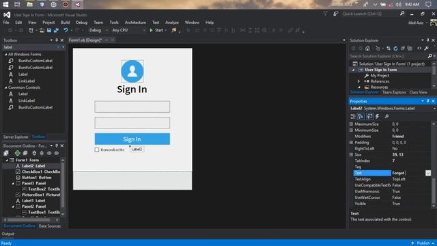This screenshot has width=437, height=246.
Task: Click the View Code icon in Solution Explorer
Action: click(419, 49)
